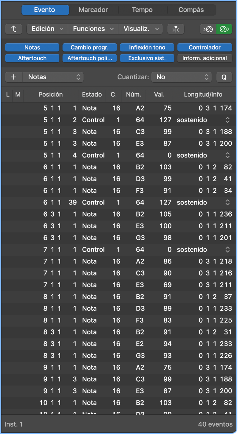Toggle the MIDI In button

coord(208,29)
